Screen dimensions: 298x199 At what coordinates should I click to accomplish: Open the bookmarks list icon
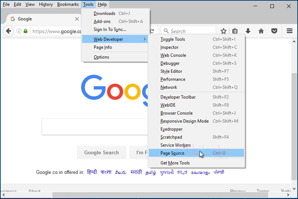[x=235, y=31]
